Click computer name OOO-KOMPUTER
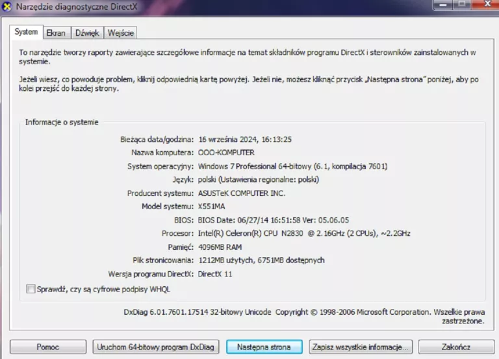 pyautogui.click(x=226, y=153)
